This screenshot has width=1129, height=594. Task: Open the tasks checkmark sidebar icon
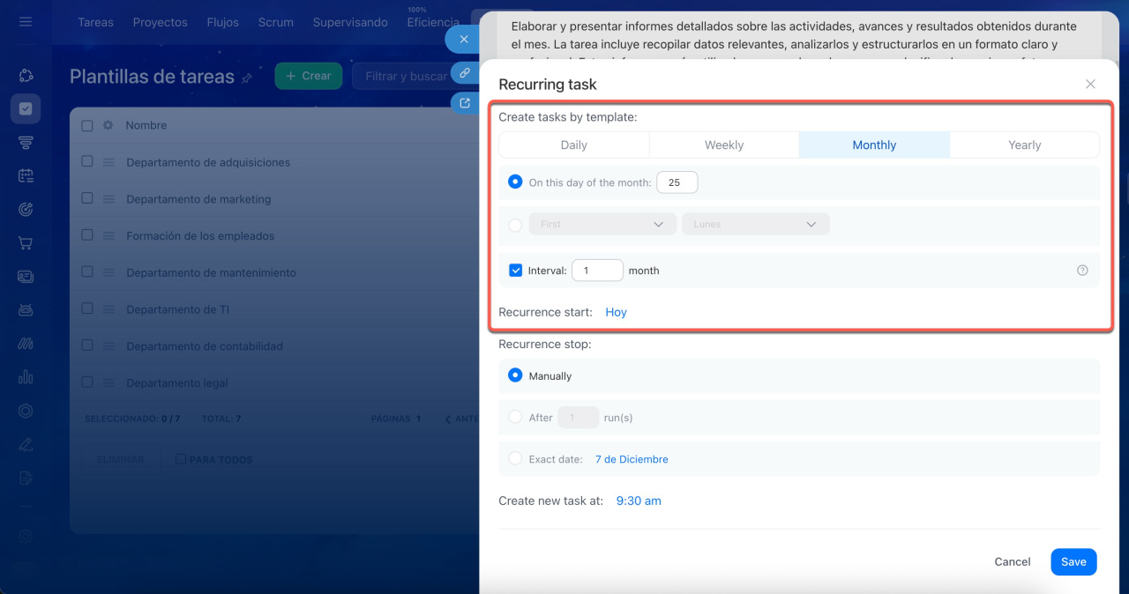(x=26, y=109)
